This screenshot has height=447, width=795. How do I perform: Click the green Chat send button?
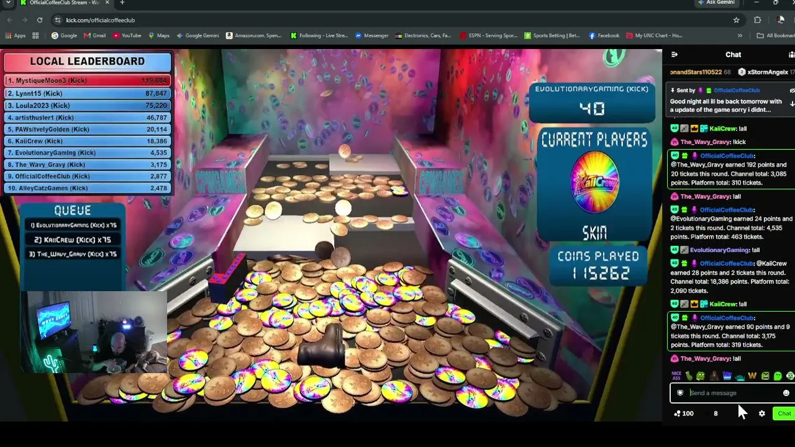[784, 413]
